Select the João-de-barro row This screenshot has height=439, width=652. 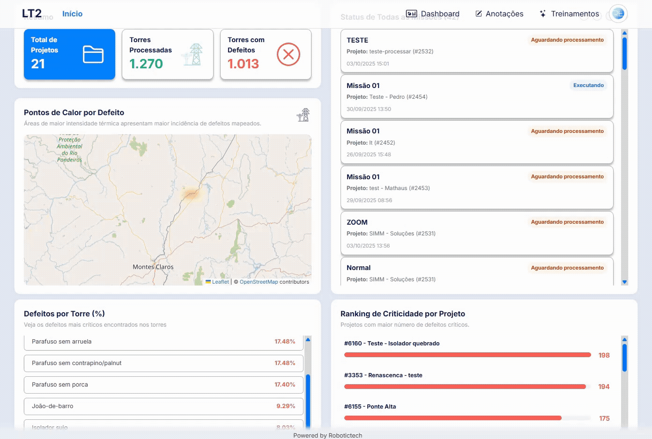tap(163, 406)
